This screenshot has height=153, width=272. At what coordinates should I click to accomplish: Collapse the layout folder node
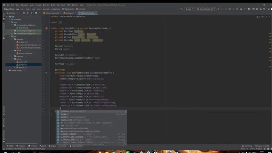[x=12, y=51]
